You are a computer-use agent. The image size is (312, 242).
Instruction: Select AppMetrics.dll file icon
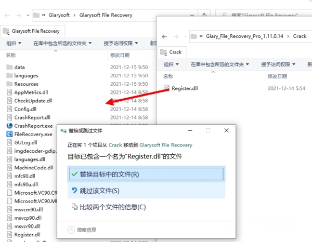pyautogui.click(x=9, y=92)
